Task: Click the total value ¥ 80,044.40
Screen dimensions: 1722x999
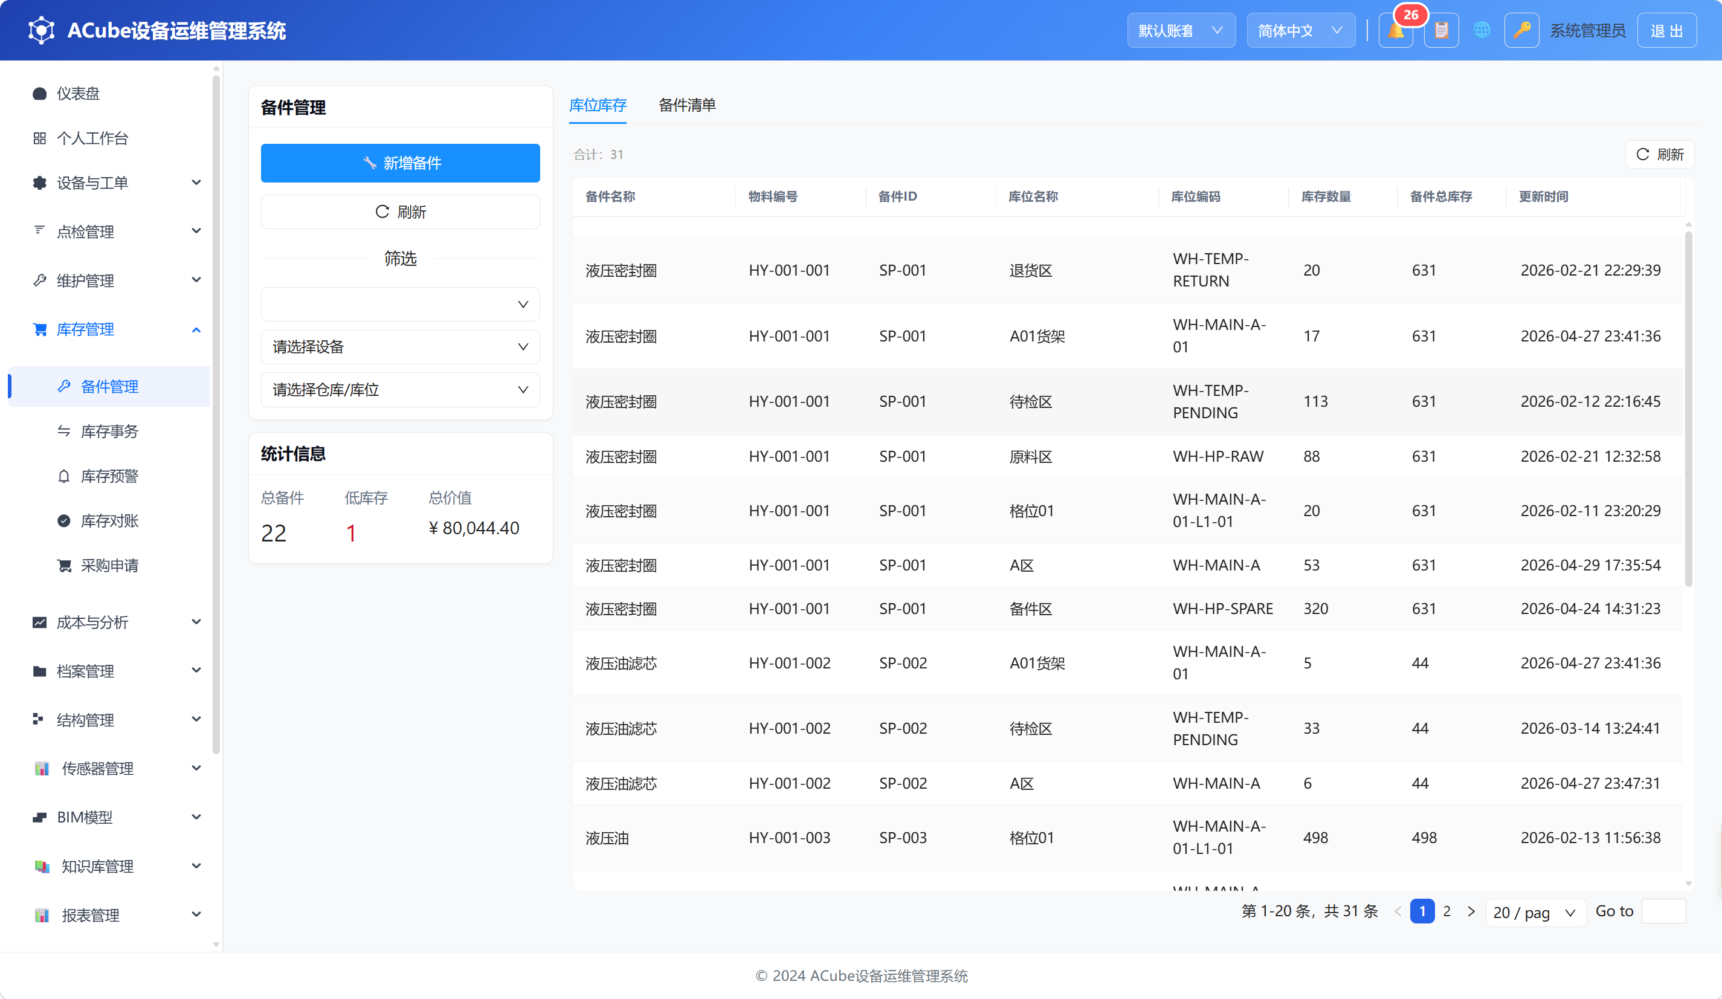Action: point(474,528)
